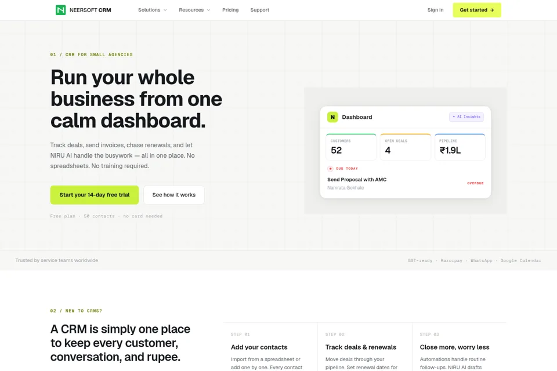Expand the Resources dropdown chevron
The height and width of the screenshot is (371, 557).
point(208,10)
